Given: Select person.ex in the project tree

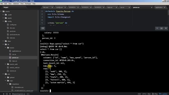Looking at the screenshot, I should coord(15,58).
